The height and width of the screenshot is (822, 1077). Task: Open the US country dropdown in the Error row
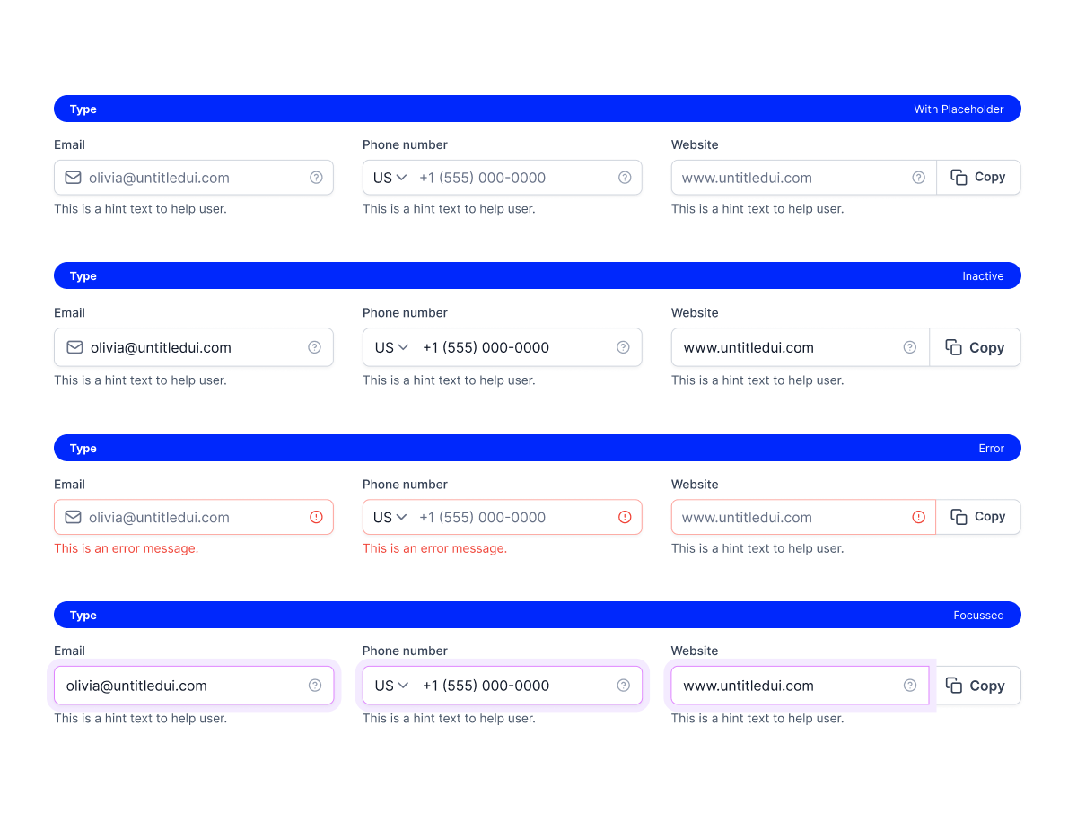390,517
